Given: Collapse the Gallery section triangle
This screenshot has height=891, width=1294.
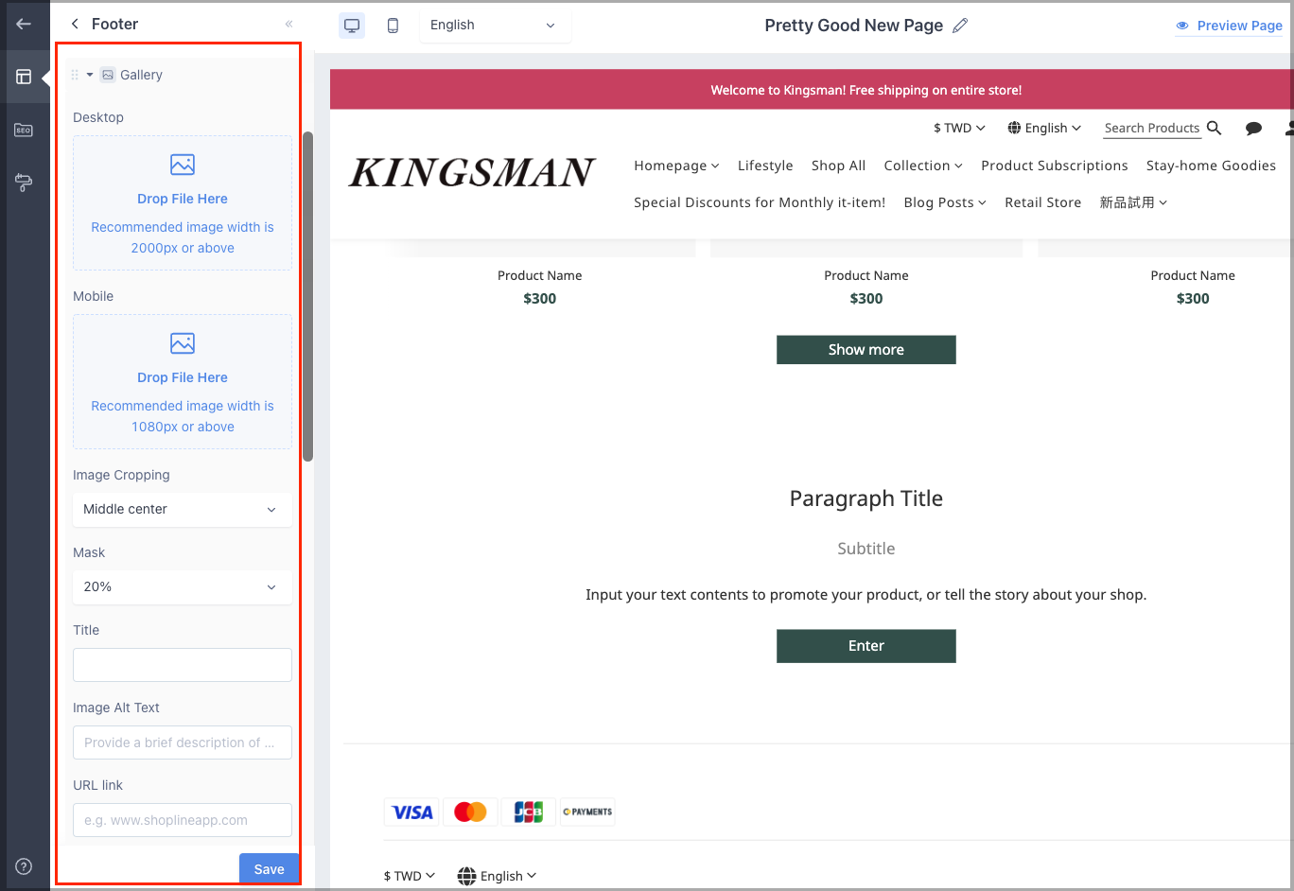Looking at the screenshot, I should point(90,75).
